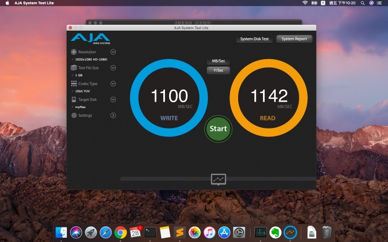Open Terminal from the dock
The image size is (388, 242).
pos(150,232)
